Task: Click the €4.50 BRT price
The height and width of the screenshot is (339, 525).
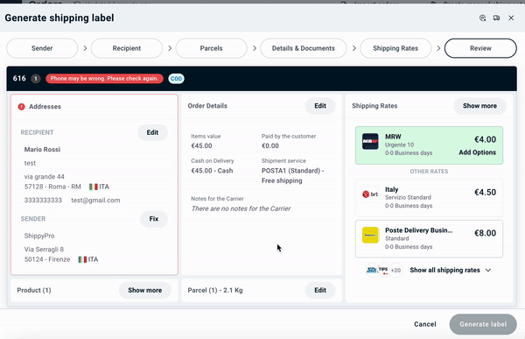Action: tap(485, 192)
